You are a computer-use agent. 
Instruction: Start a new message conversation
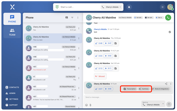pos(67,18)
